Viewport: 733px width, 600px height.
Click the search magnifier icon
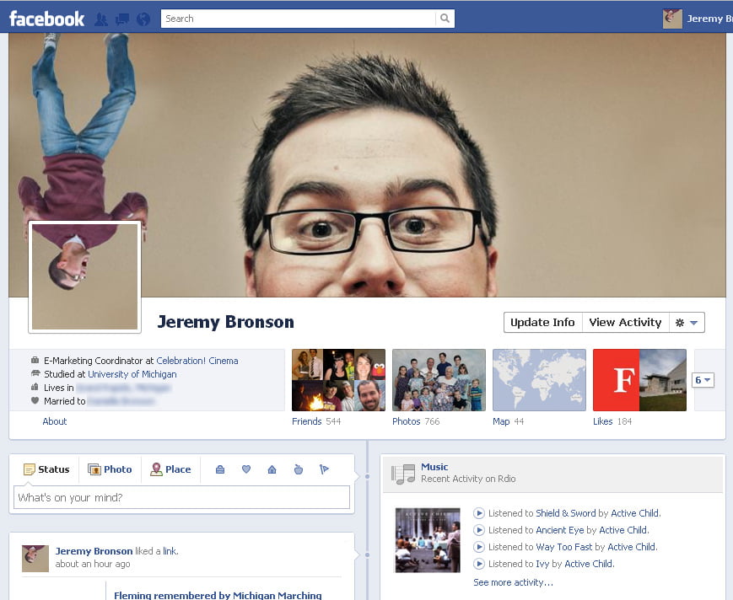click(445, 19)
